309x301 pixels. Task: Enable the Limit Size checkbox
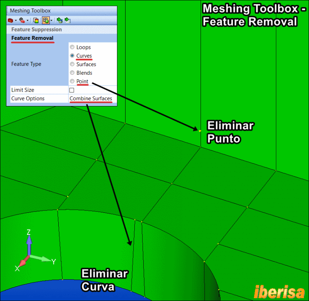(x=72, y=90)
